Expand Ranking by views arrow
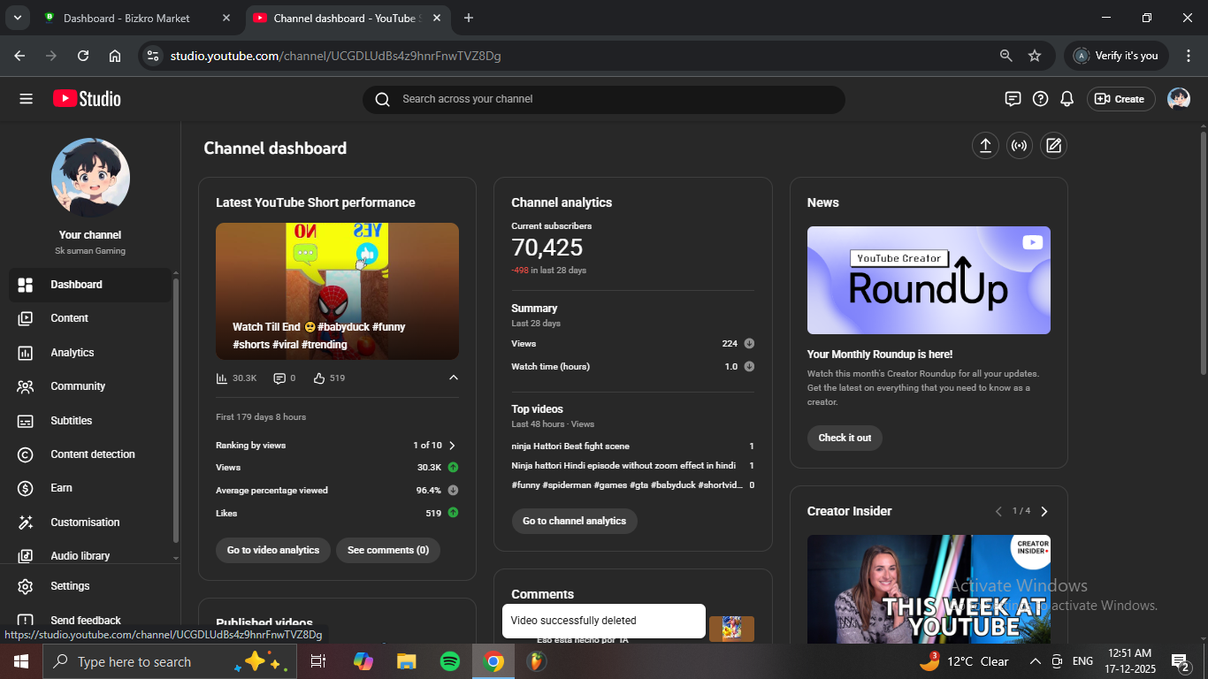This screenshot has width=1208, height=679. click(452, 446)
